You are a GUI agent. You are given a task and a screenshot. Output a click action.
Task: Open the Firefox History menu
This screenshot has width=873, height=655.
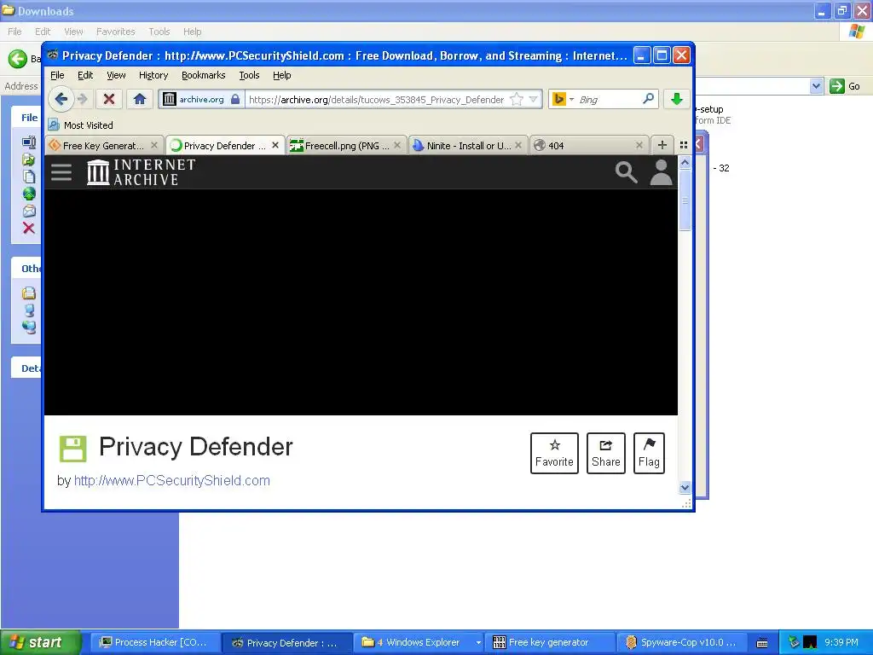pyautogui.click(x=153, y=75)
